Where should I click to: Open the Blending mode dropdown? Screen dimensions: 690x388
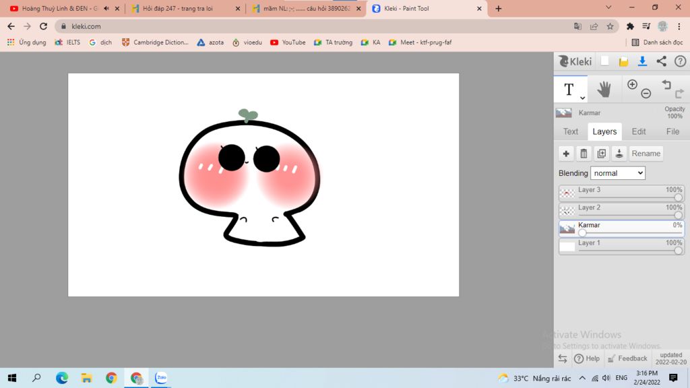coord(618,173)
